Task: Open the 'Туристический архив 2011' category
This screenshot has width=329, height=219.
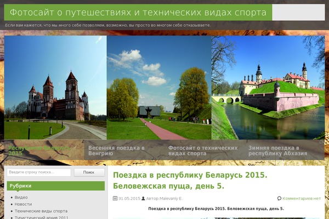Action: click(41, 217)
